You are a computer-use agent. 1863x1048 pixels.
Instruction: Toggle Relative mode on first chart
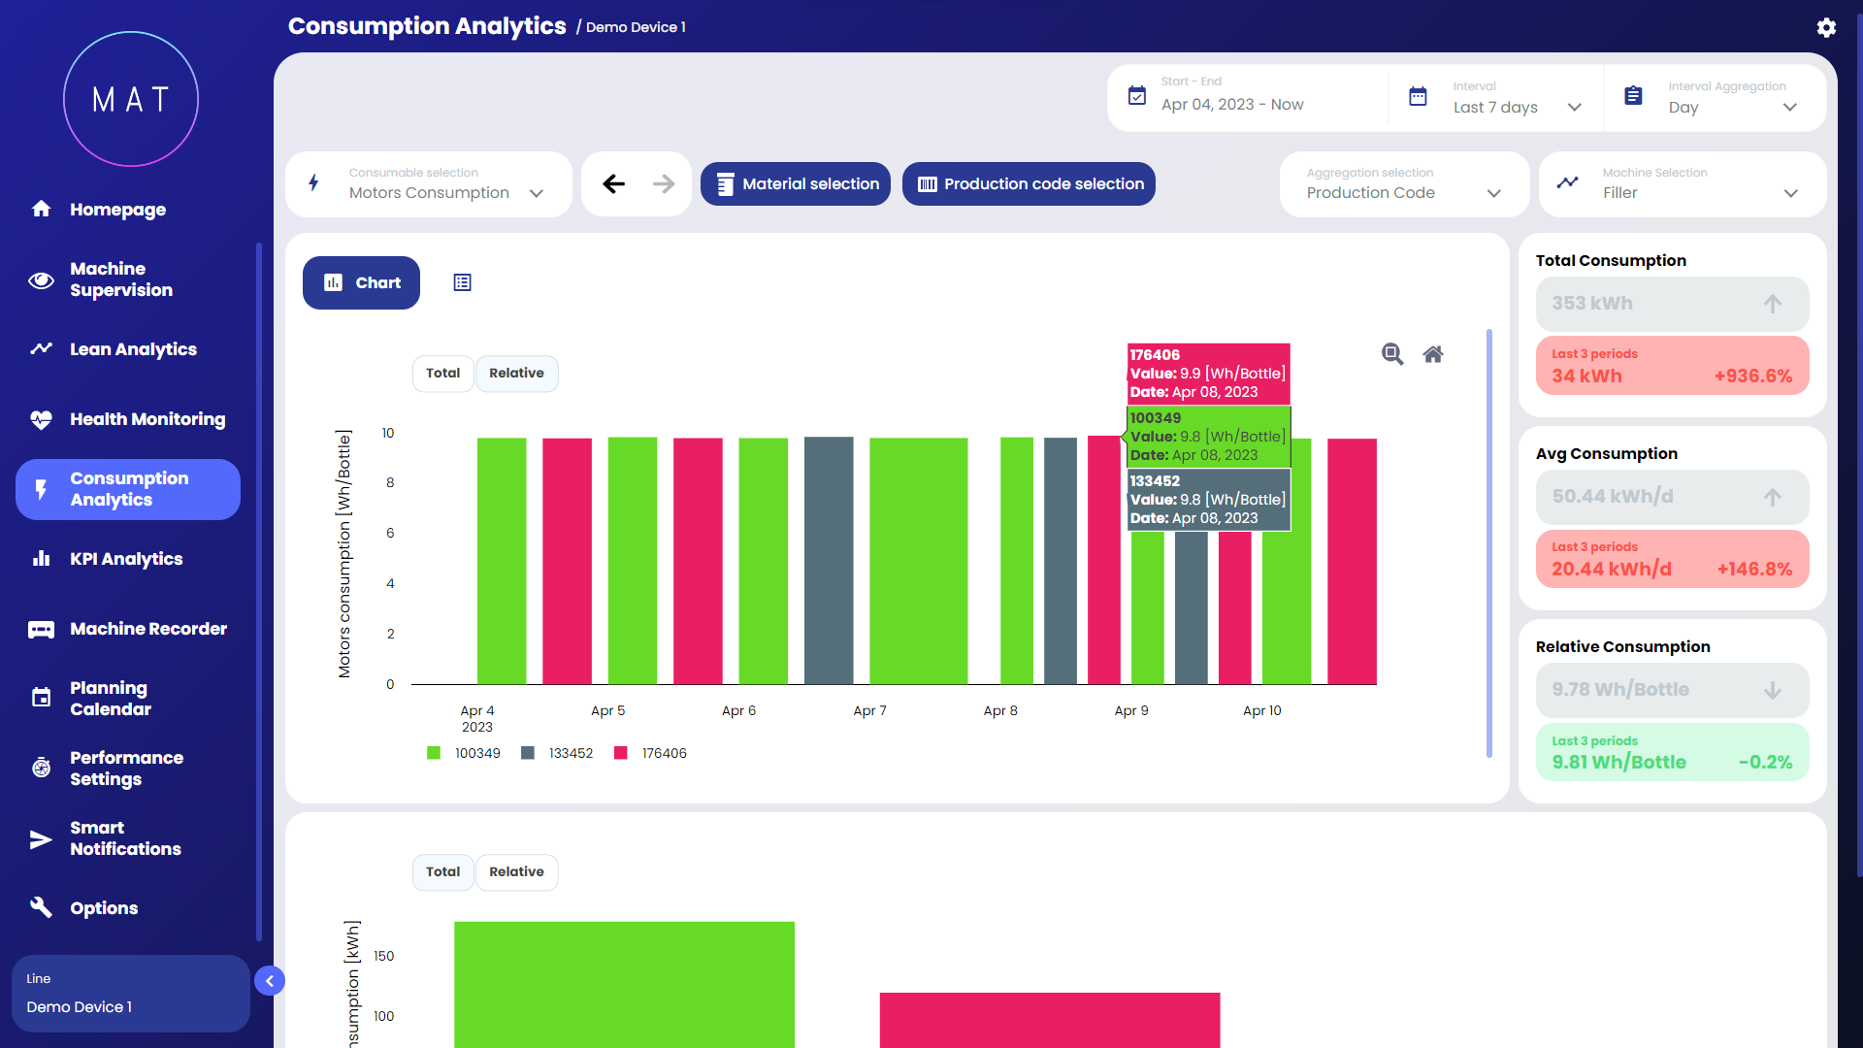click(516, 374)
